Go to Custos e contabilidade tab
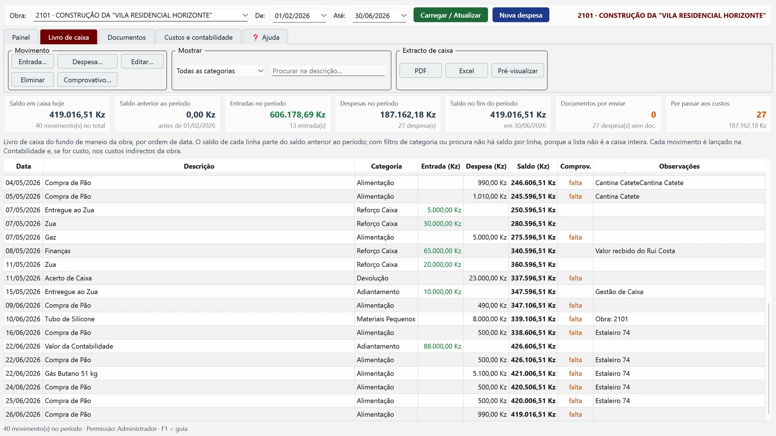This screenshot has width=776, height=436. pos(199,37)
